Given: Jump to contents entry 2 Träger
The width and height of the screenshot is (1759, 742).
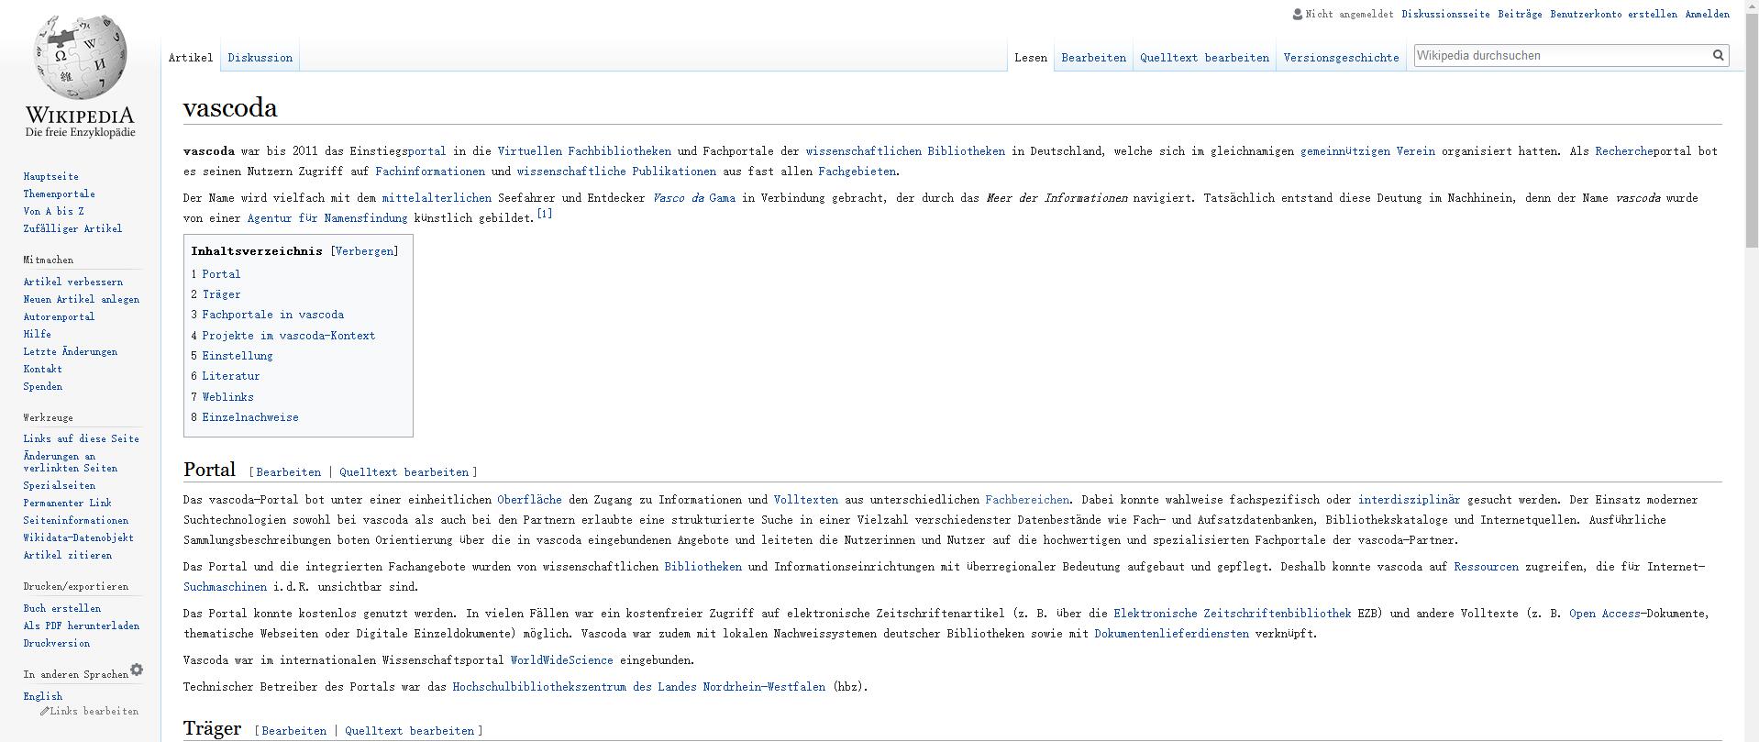Looking at the screenshot, I should (216, 294).
